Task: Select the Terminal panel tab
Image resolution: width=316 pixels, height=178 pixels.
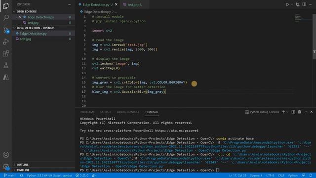Action: pyautogui.click(x=152, y=112)
